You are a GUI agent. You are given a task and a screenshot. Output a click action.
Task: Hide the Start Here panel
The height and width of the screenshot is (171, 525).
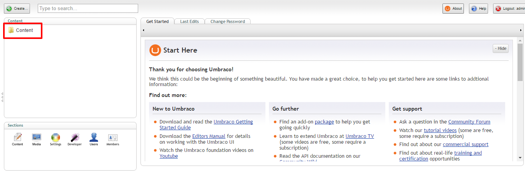tap(500, 48)
